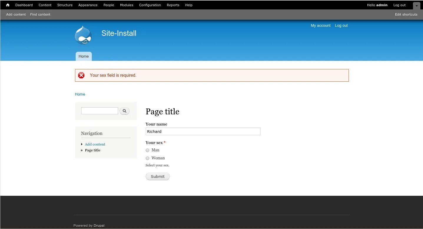This screenshot has height=229, width=423.
Task: Open the admin username link
Action: pos(382,5)
